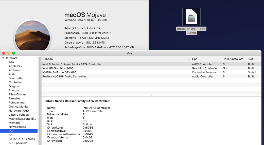Select Diagnosi in the sidebar
The width and height of the screenshot is (264, 145).
click(14, 86)
